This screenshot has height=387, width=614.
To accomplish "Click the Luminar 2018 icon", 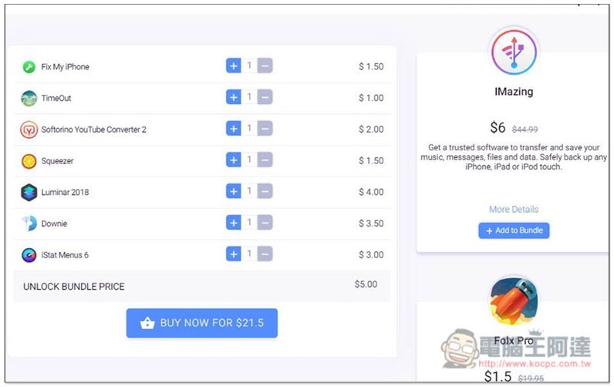I will click(29, 192).
